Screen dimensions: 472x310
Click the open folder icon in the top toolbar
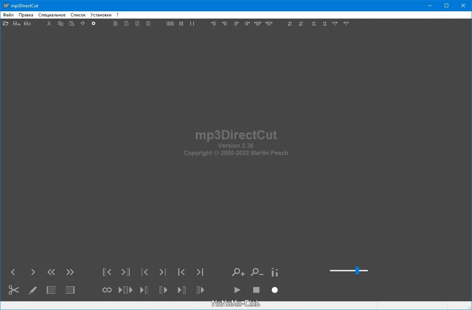(5, 23)
